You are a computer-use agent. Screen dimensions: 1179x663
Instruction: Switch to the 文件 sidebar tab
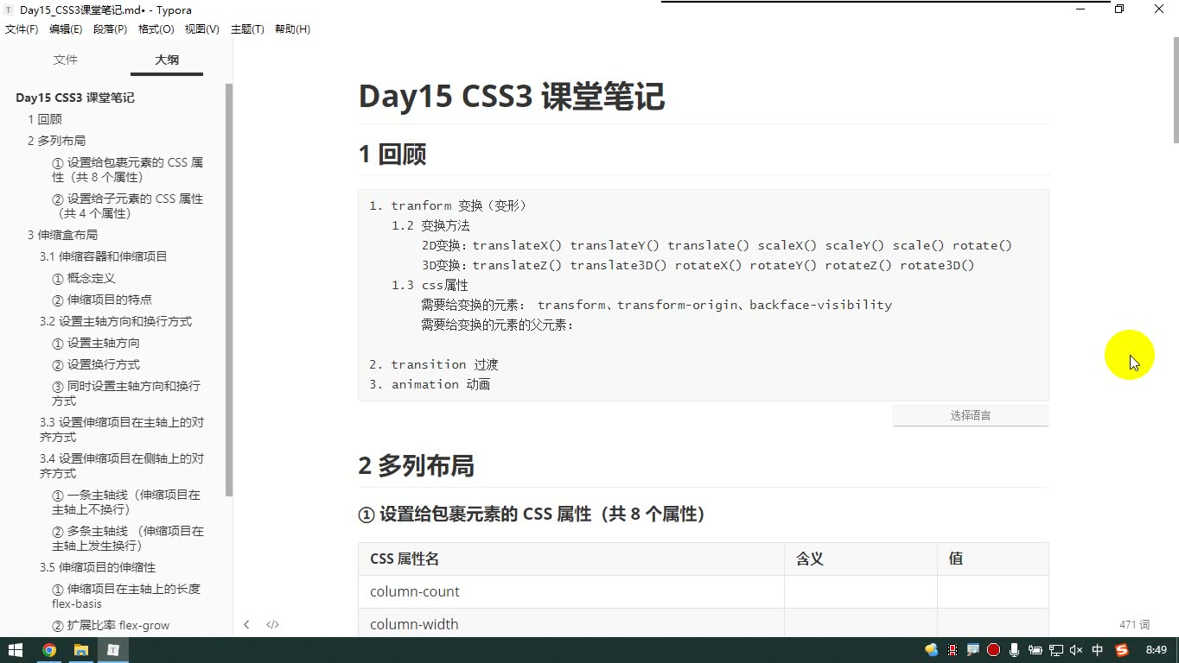[x=66, y=60]
